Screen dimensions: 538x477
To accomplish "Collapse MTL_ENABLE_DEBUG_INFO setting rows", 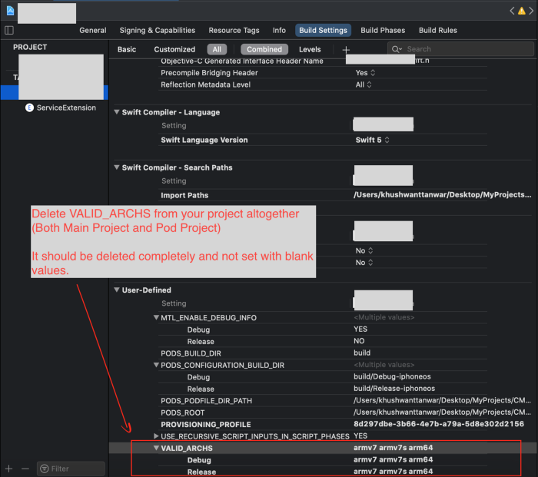I will pyautogui.click(x=156, y=317).
